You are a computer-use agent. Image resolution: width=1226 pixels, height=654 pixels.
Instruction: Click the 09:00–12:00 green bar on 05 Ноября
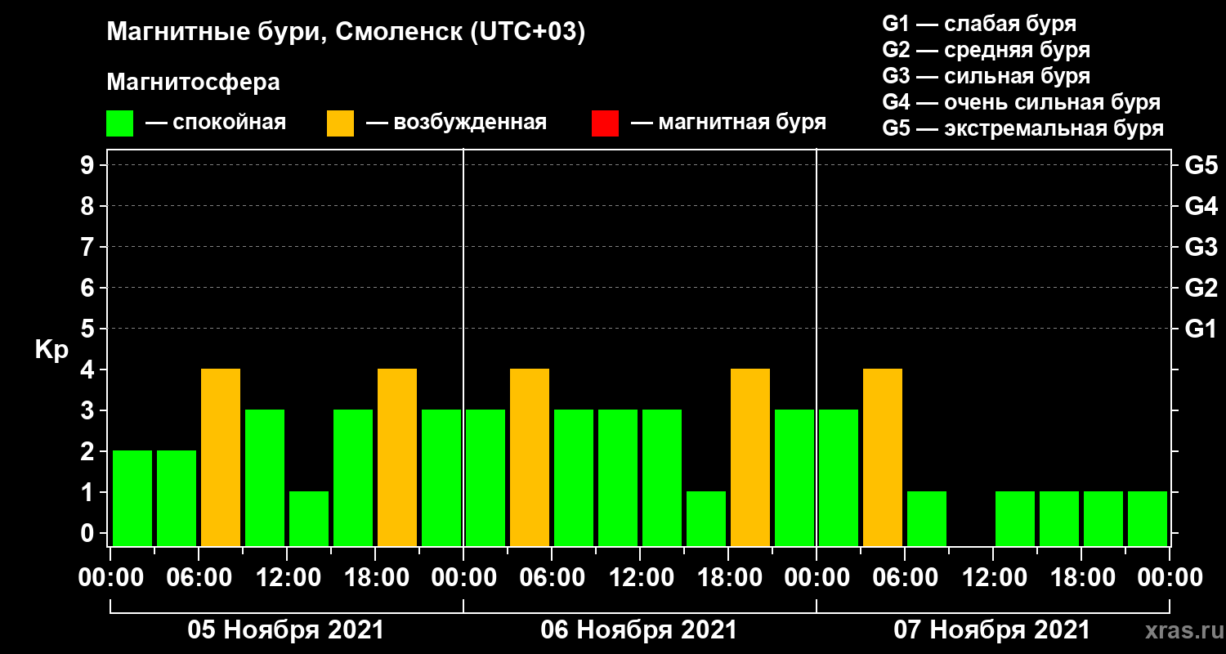click(x=265, y=477)
